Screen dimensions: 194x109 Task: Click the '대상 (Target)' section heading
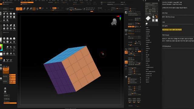[166, 35]
